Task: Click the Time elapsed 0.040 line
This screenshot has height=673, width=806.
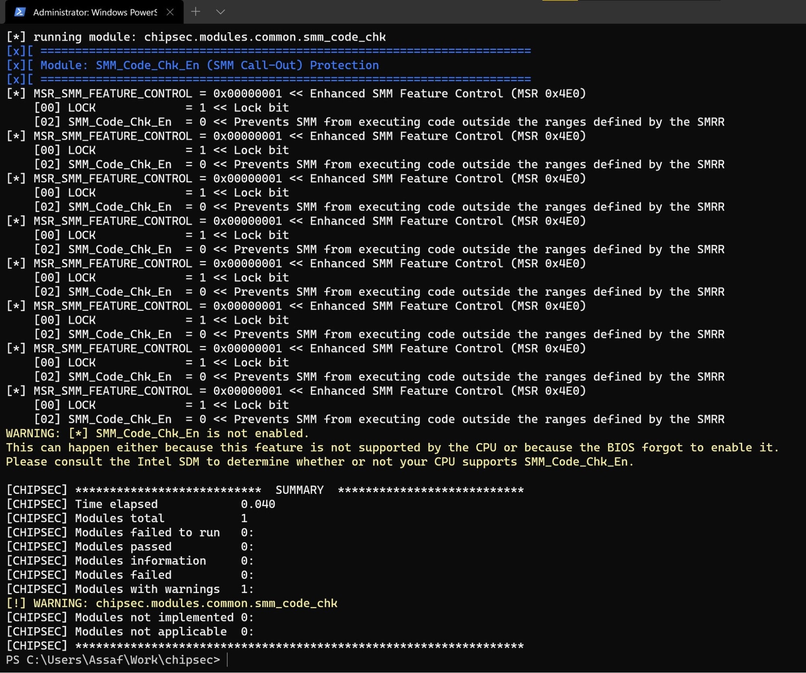Action: [141, 504]
